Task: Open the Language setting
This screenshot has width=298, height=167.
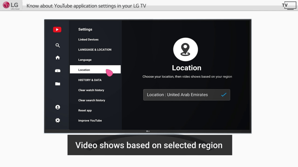Action: click(x=85, y=60)
